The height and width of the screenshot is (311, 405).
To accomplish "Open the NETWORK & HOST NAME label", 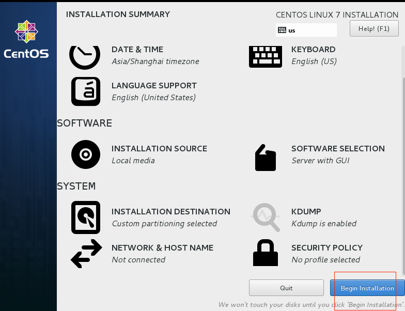I will (x=162, y=248).
